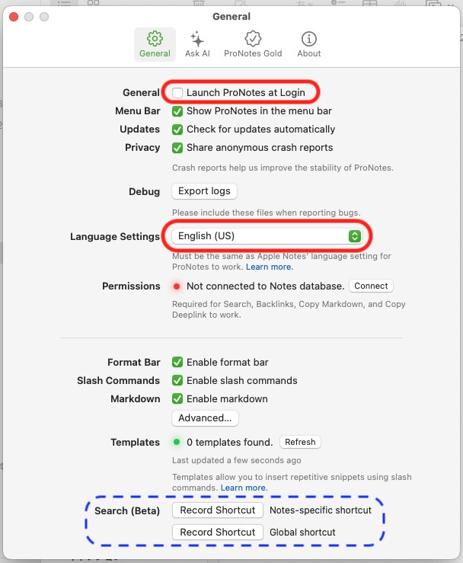Open English (US) language dropdown
The image size is (463, 563).
pos(267,236)
